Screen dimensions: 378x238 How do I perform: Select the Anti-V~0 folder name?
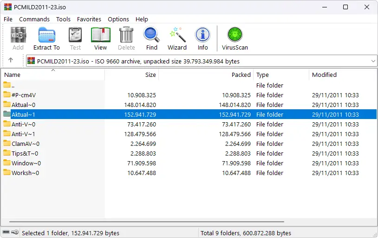coord(23,125)
